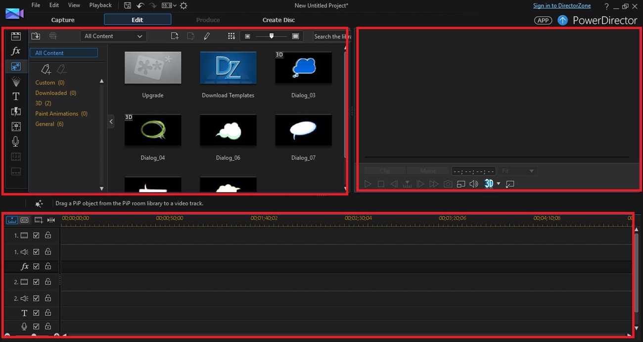Click the library thumbnail size slider
This screenshot has height=342, width=643.
coord(272,36)
